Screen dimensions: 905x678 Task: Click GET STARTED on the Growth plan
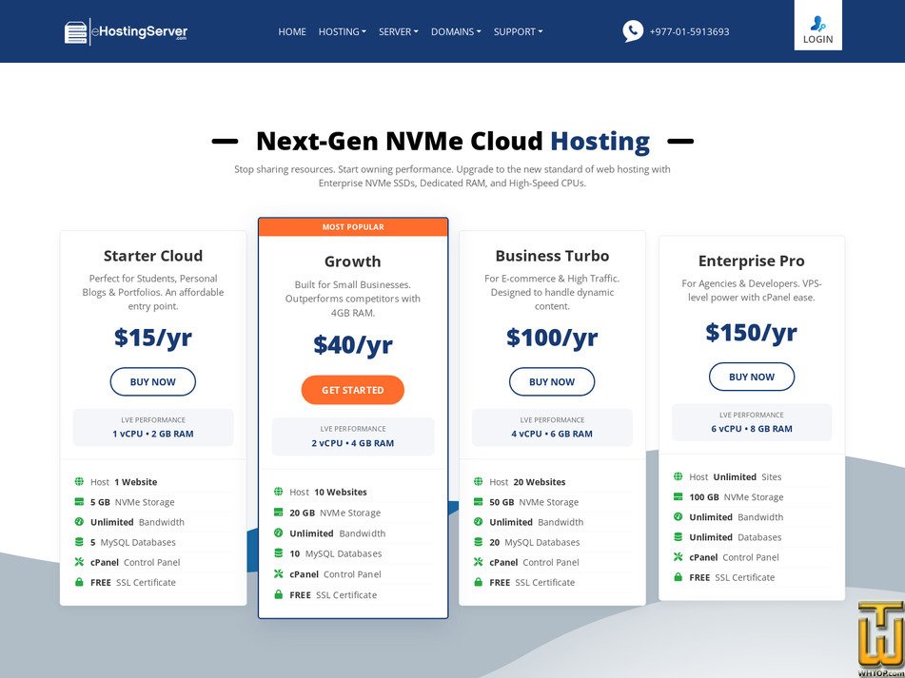tap(352, 390)
